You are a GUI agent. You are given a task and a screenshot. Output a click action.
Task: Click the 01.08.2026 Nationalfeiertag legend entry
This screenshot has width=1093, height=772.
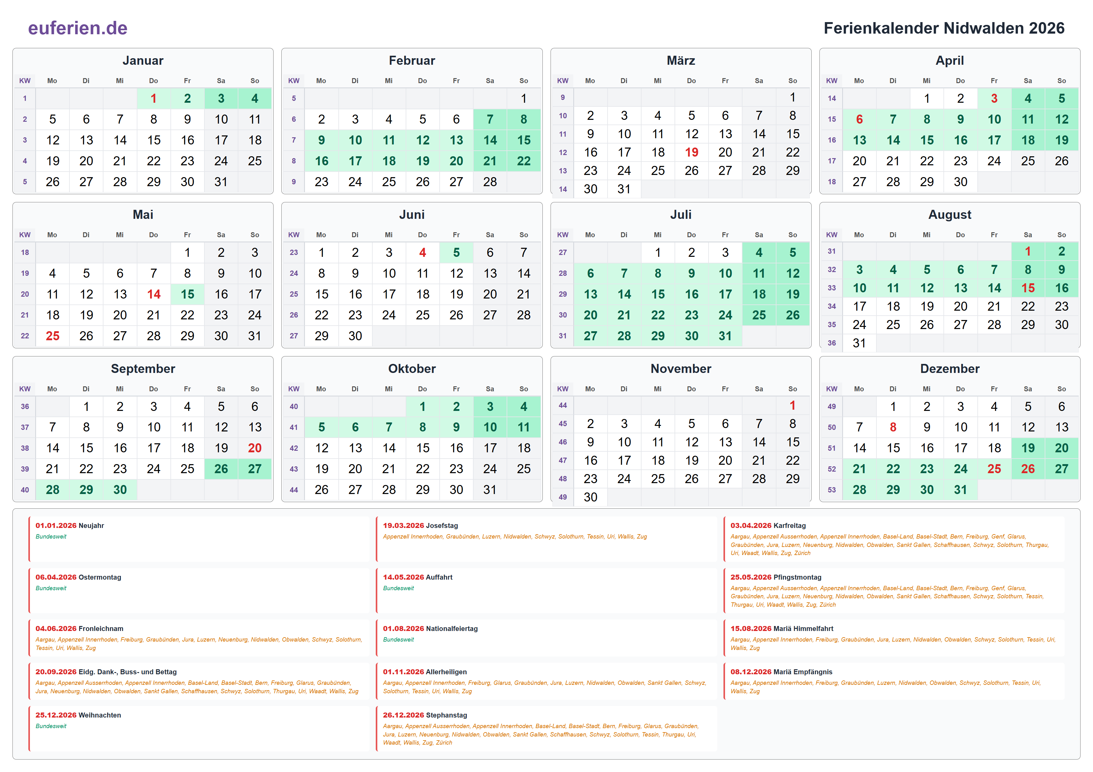(546, 638)
